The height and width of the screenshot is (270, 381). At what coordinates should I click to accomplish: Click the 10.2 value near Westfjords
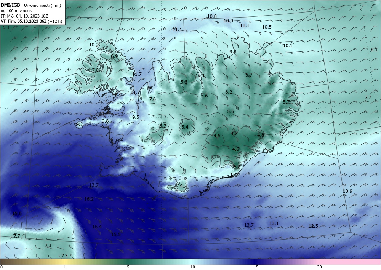tap(94, 45)
